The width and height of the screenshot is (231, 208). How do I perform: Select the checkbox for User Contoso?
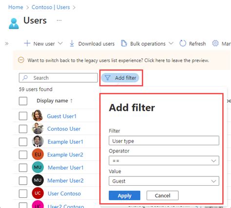[x=23, y=193]
